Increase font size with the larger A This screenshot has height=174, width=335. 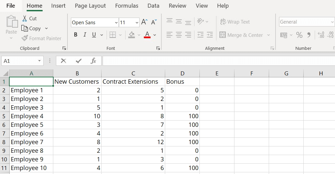coord(144,22)
